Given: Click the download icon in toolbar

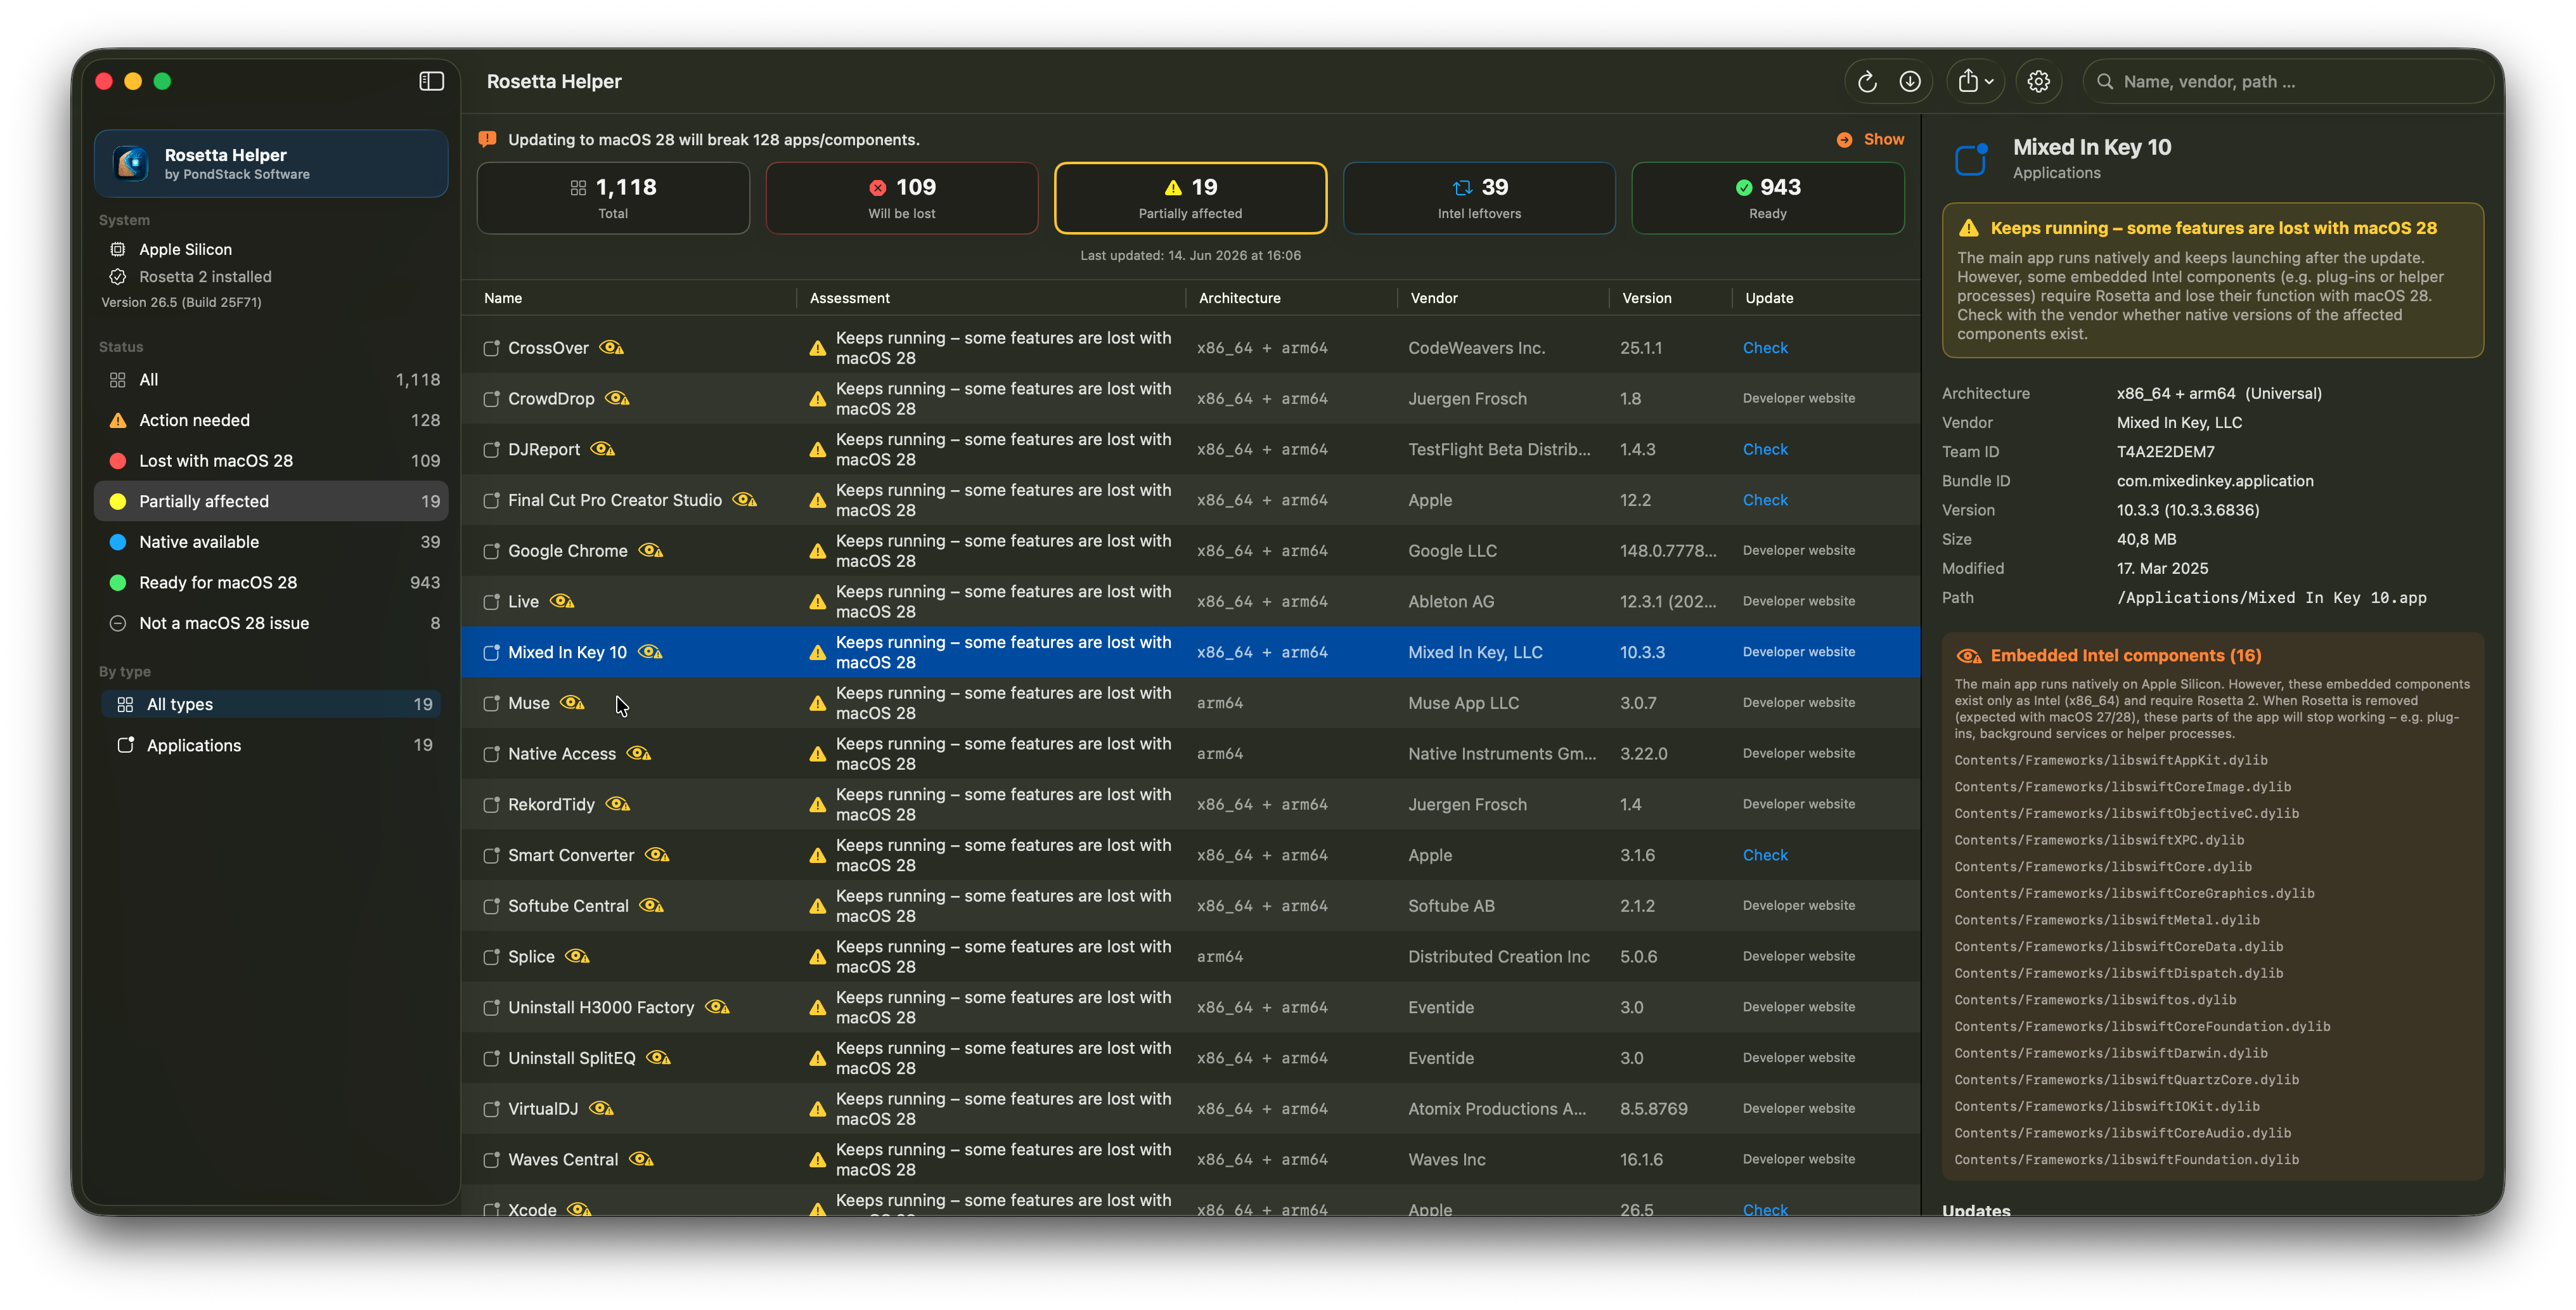Looking at the screenshot, I should (1909, 81).
